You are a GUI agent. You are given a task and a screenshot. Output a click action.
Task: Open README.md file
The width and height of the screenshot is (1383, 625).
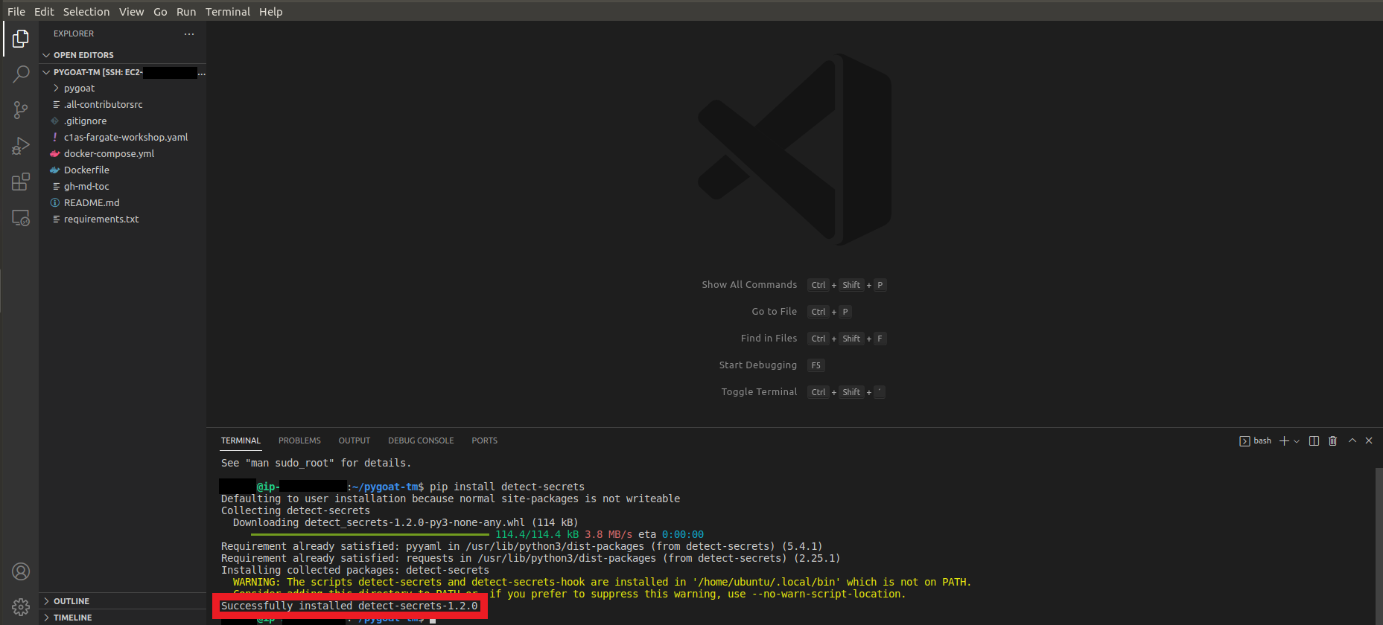pos(122,202)
